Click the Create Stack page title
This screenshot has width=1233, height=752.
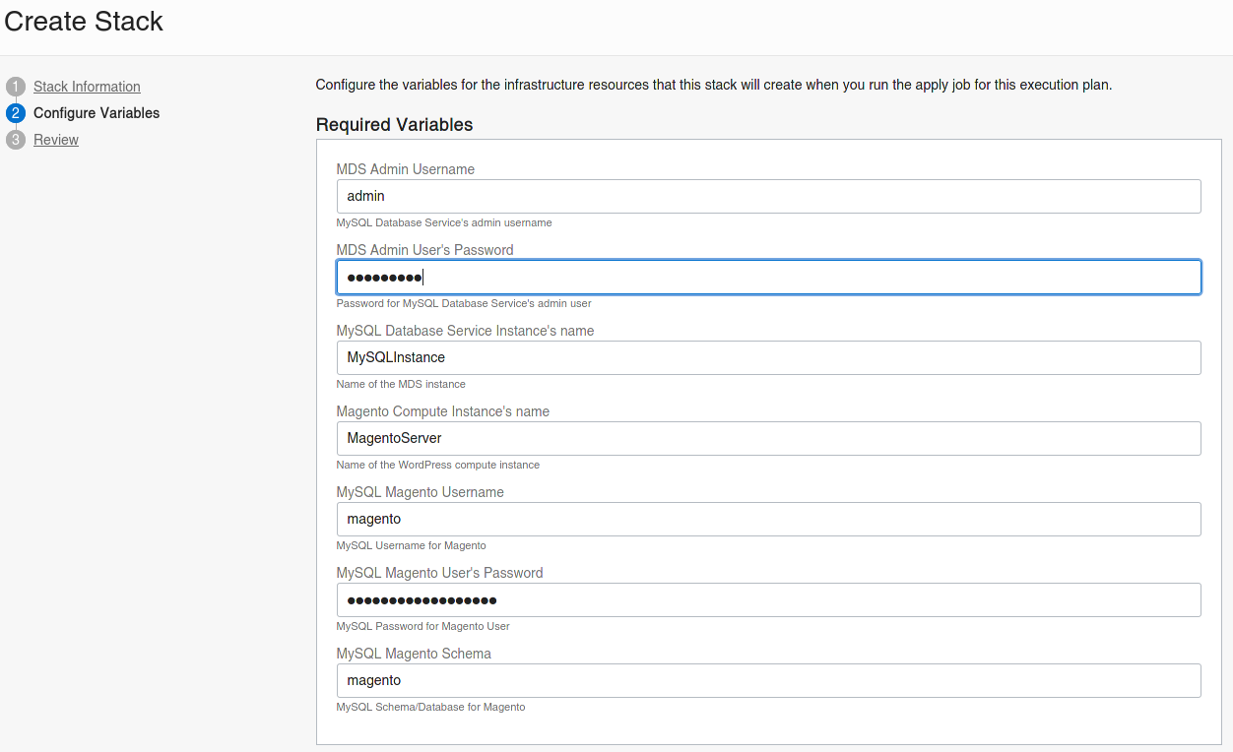[x=84, y=22]
